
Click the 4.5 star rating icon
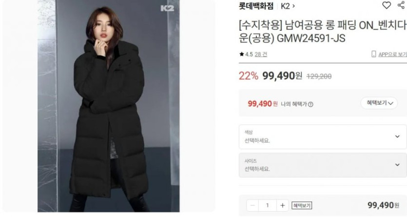coord(242,54)
